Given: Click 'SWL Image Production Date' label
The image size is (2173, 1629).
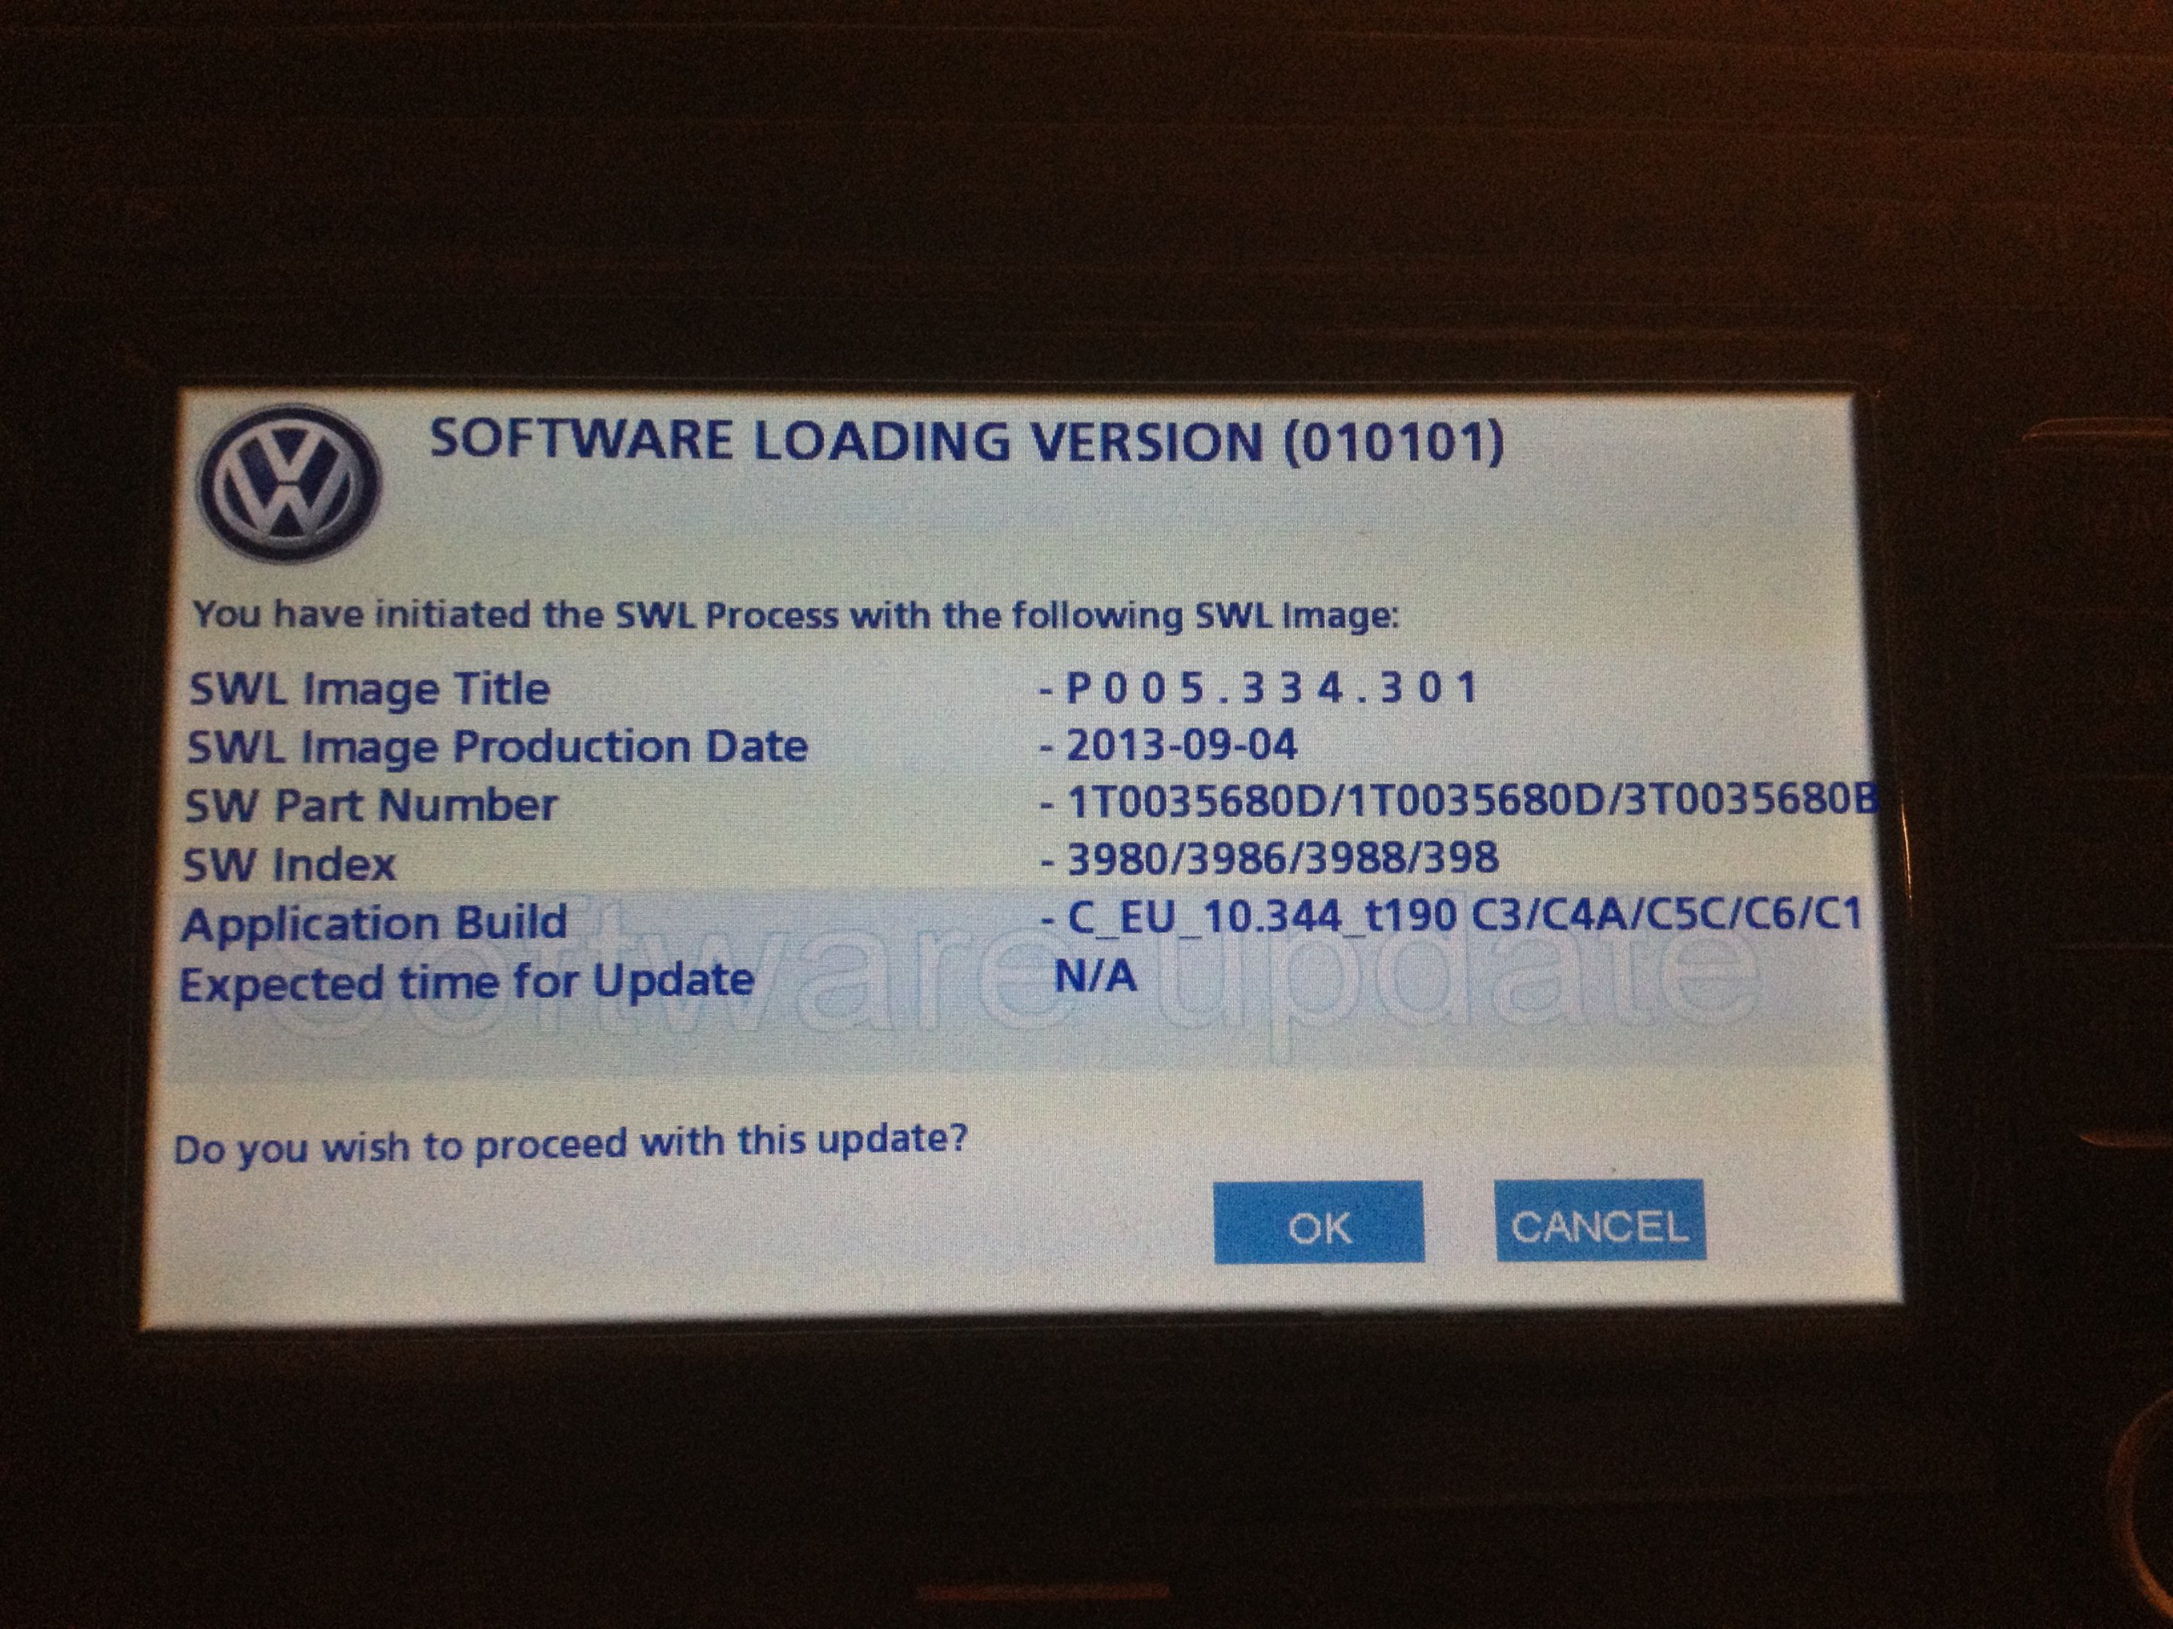Looking at the screenshot, I should (497, 746).
